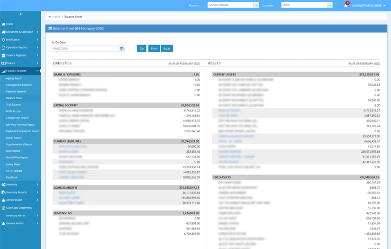The width and height of the screenshot is (391, 249).
Task: Click LOANS (LIABILITY) header row
Action: 127,188
